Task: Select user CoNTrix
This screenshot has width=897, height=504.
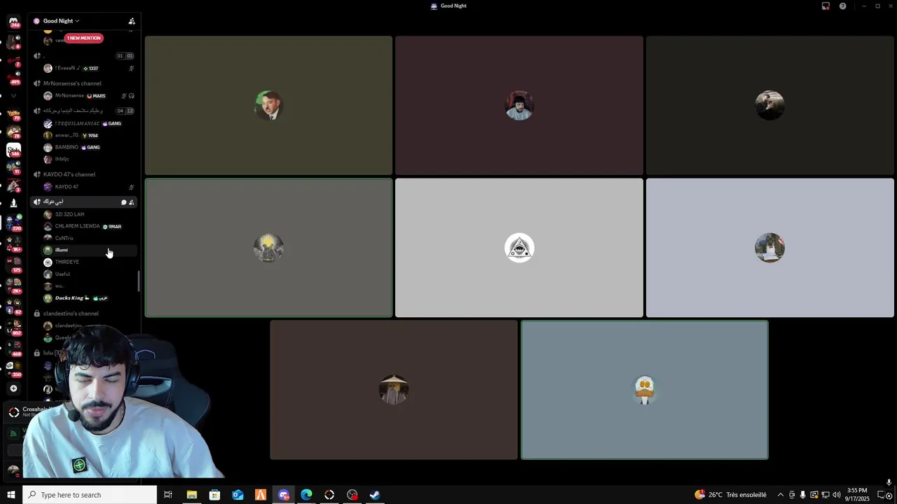Action: (88, 238)
